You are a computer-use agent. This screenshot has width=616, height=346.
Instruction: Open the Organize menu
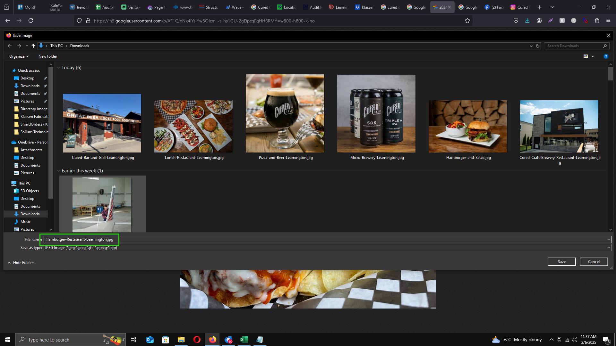[19, 56]
